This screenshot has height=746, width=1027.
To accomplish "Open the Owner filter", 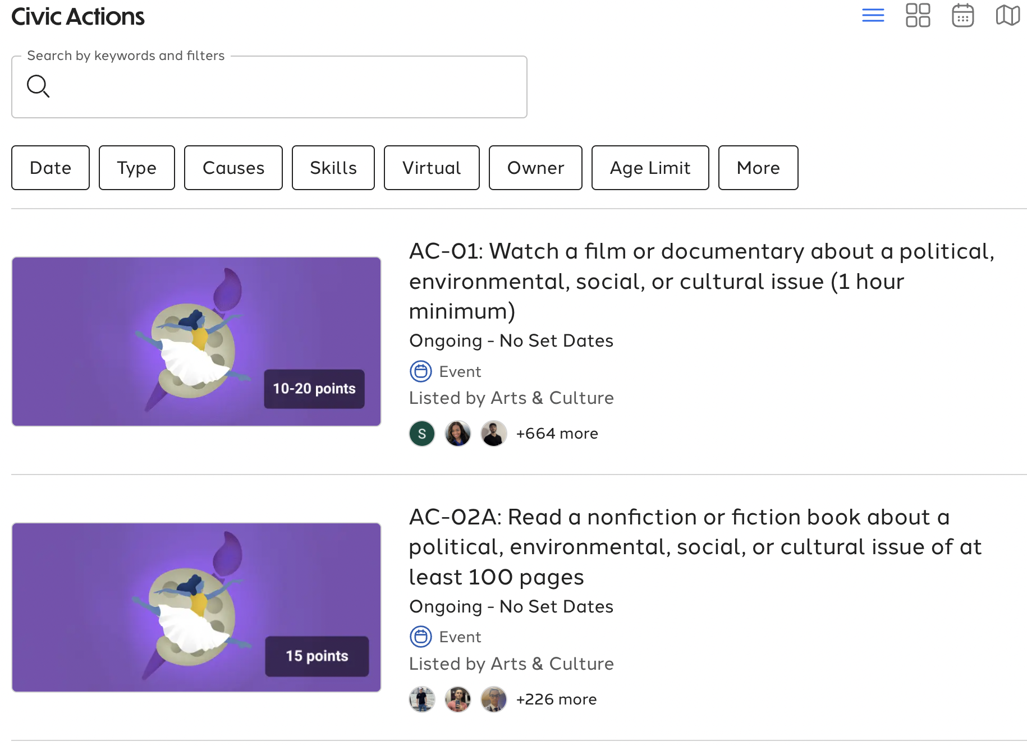I will pyautogui.click(x=535, y=168).
